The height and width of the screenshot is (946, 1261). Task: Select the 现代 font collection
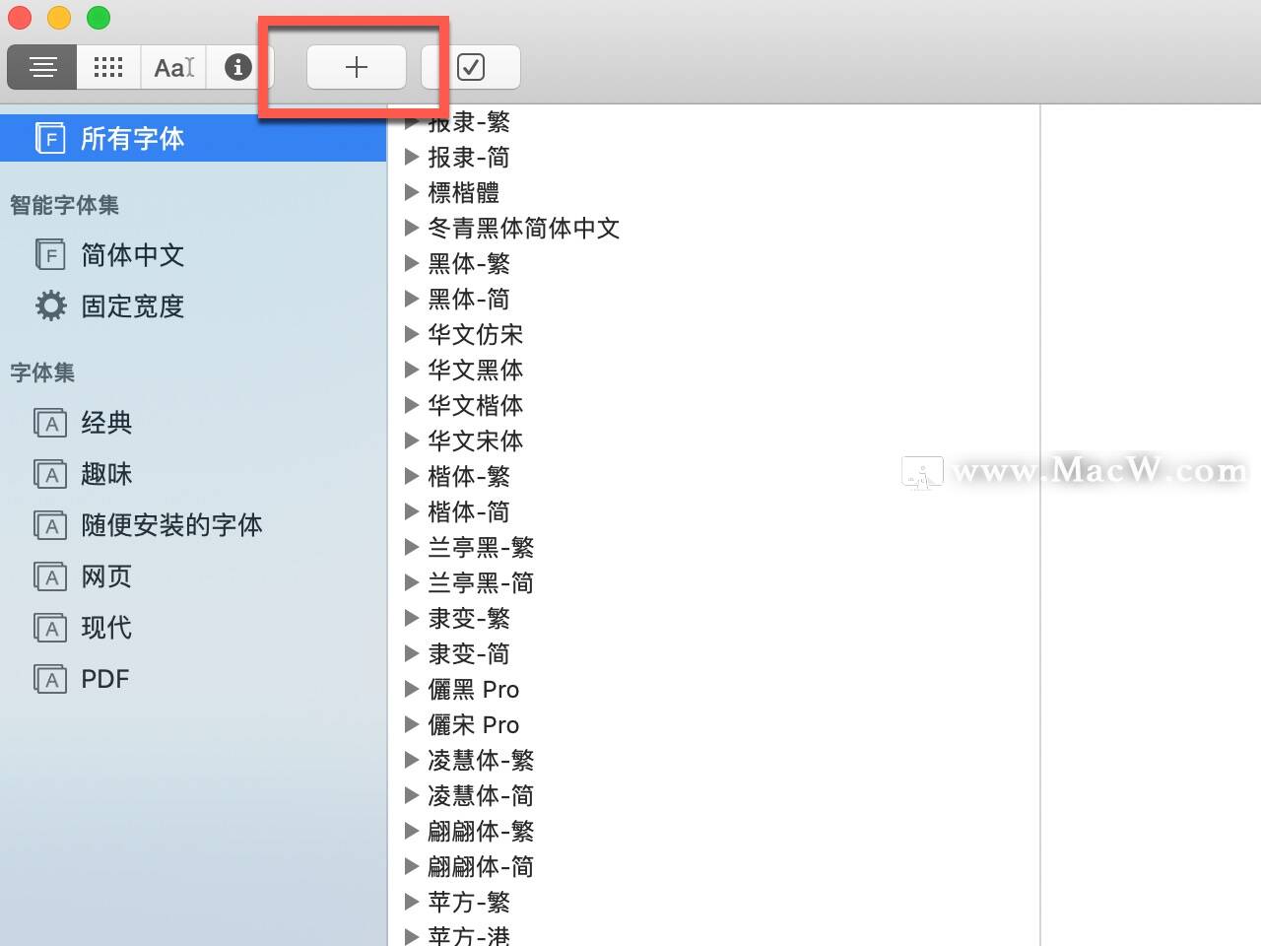click(104, 628)
